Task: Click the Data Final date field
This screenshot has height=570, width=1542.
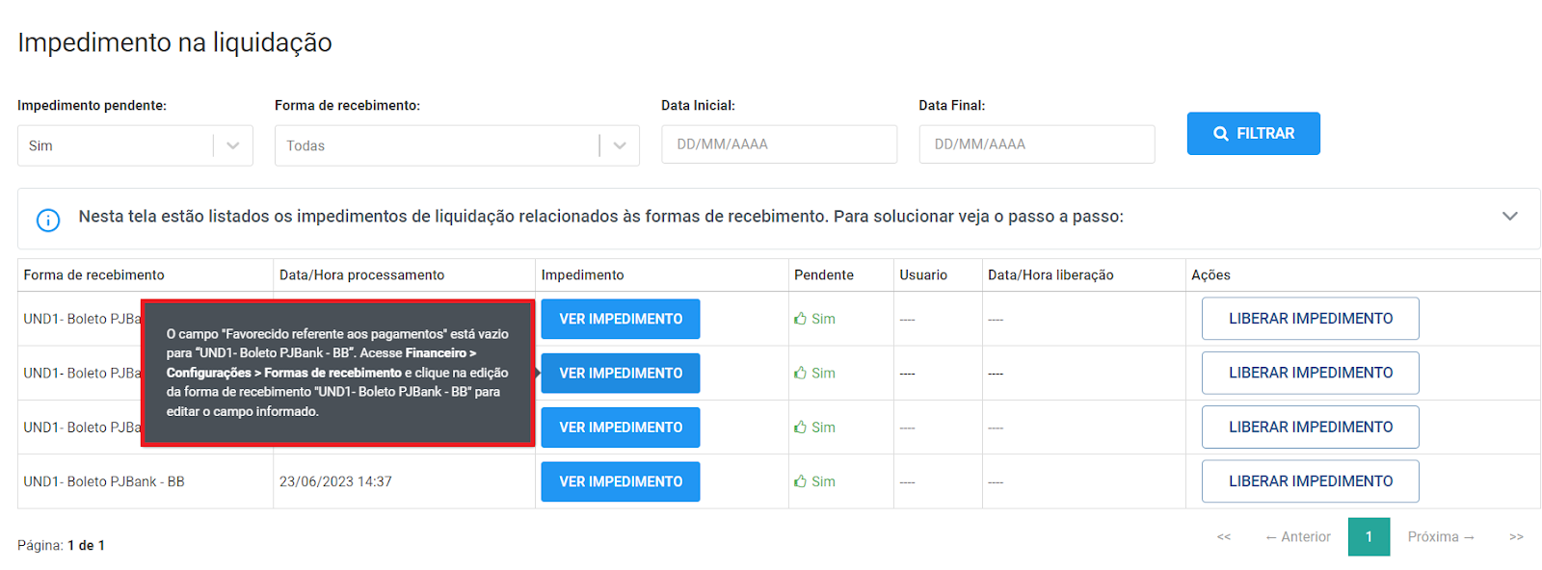Action: click(1037, 144)
